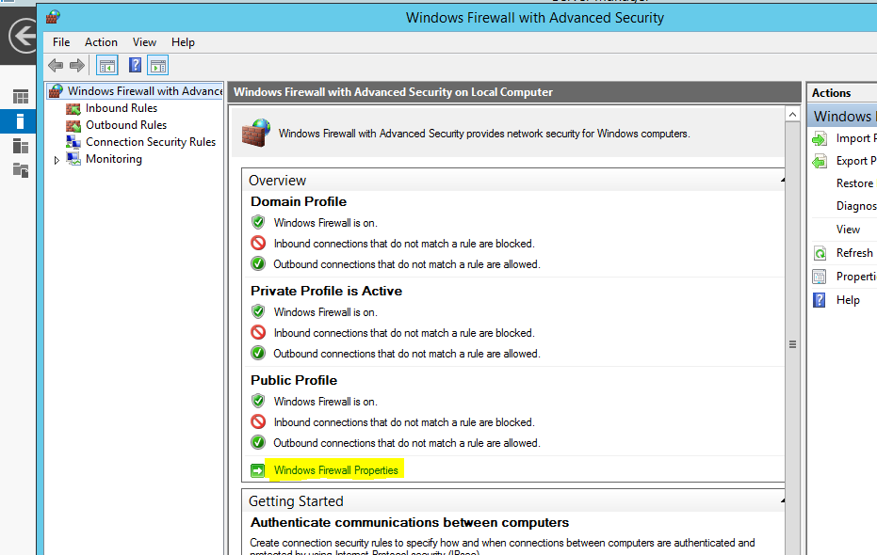Click the 'Public Profile' heading
Viewport: 877px width, 555px height.
[x=294, y=380]
